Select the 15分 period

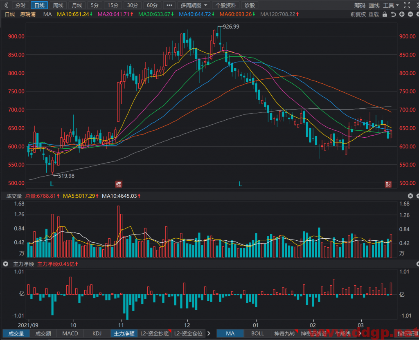point(113,5)
